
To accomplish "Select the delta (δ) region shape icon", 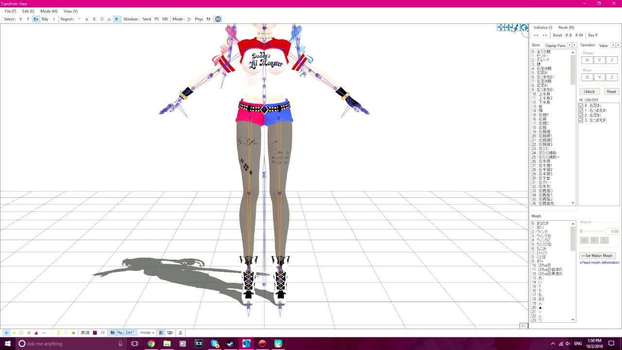I will pyautogui.click(x=94, y=19).
